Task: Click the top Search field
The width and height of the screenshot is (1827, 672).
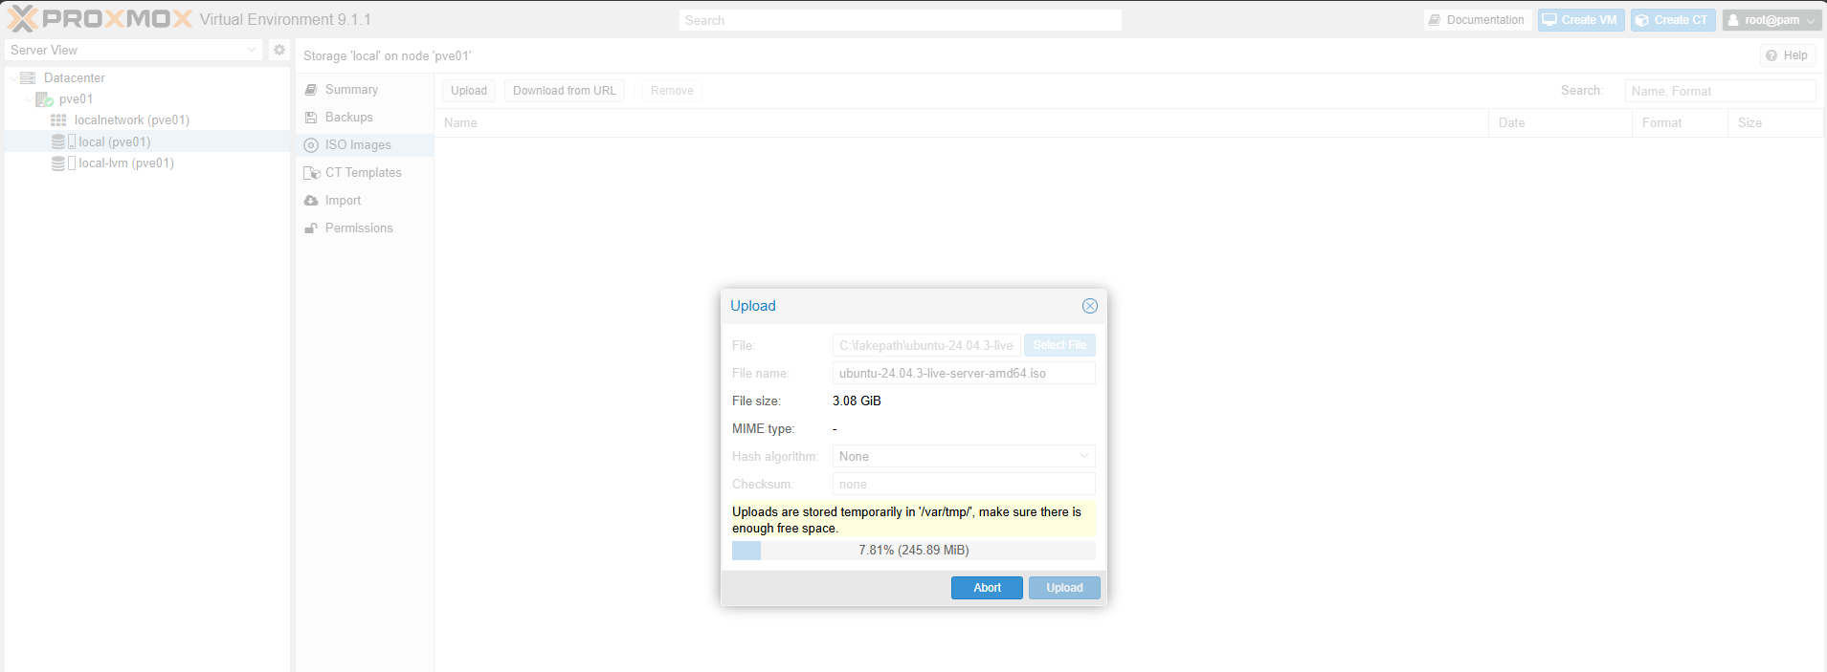Action: [x=901, y=20]
